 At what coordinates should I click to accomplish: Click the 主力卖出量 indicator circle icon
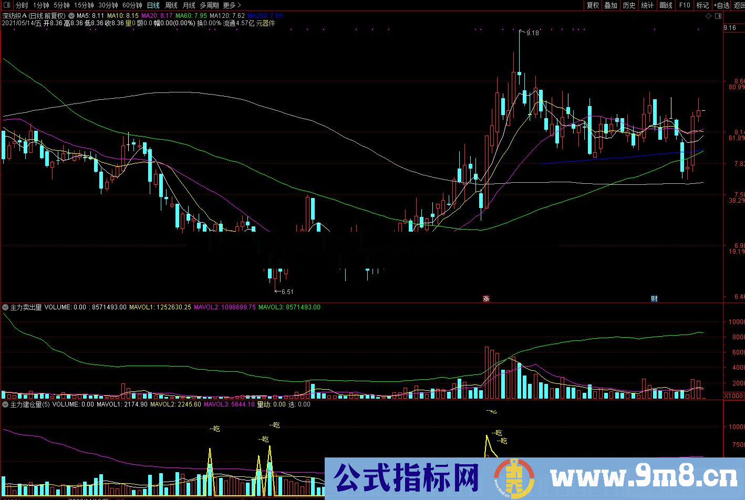5,307
